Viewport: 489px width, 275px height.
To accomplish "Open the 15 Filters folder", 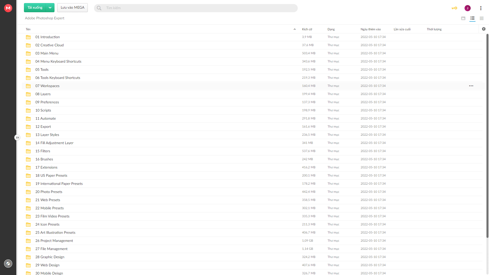I will click(43, 151).
